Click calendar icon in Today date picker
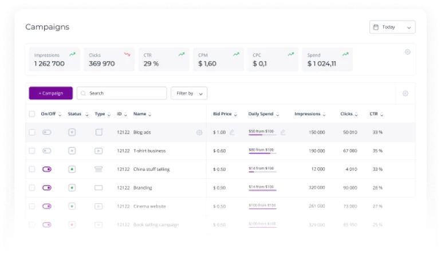 point(376,27)
